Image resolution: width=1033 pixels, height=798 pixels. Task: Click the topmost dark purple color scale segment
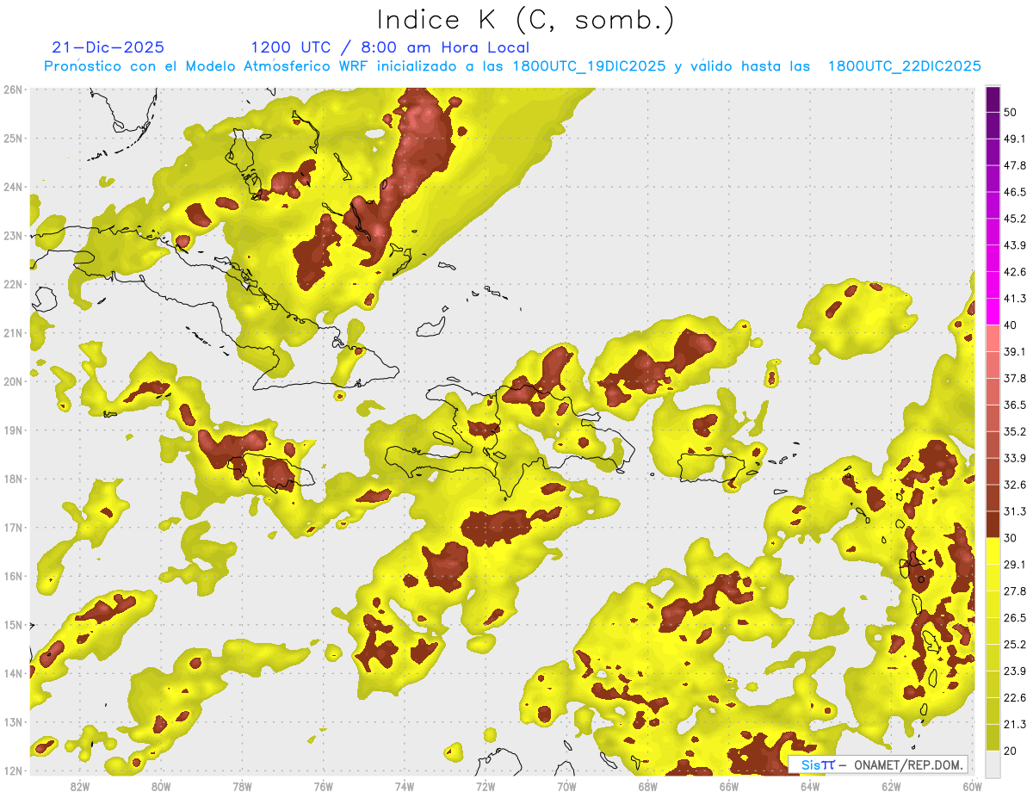(x=993, y=99)
